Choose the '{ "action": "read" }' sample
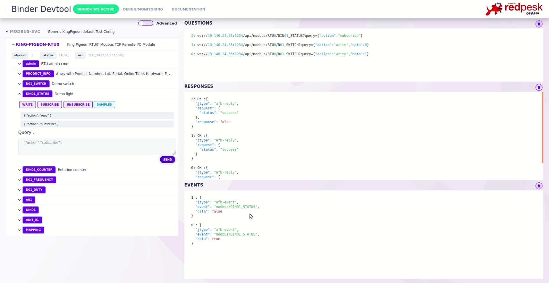 point(97,115)
